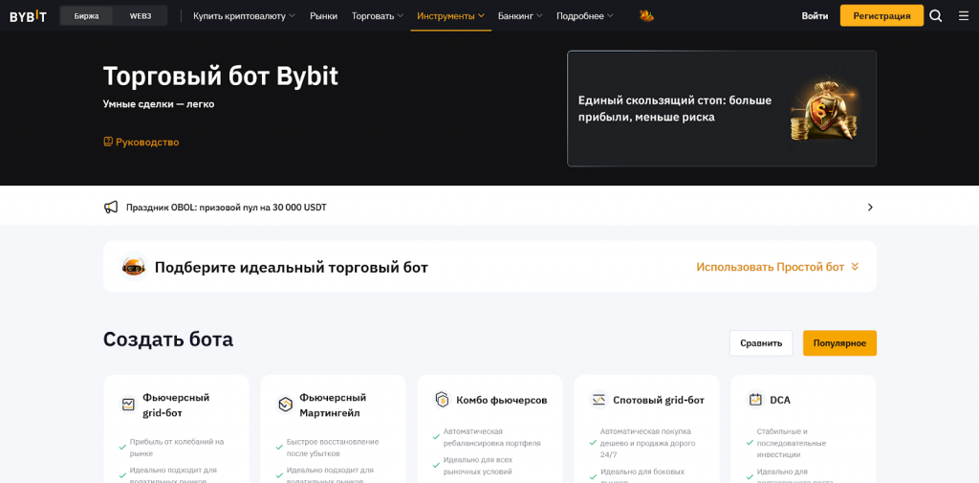Expand Использовать Простой бот section
Viewport: 979px width, 483px height.
pos(776,267)
